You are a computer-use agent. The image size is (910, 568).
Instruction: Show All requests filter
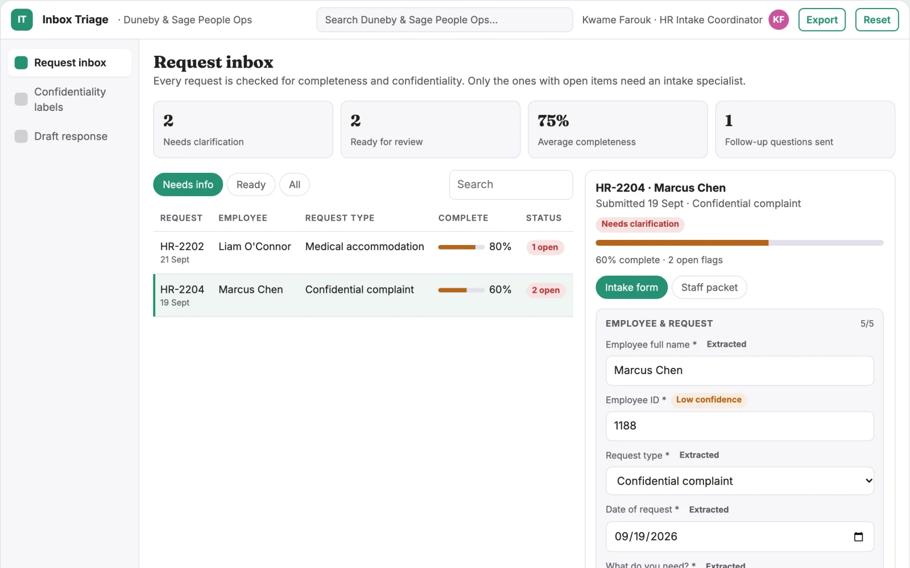point(295,185)
